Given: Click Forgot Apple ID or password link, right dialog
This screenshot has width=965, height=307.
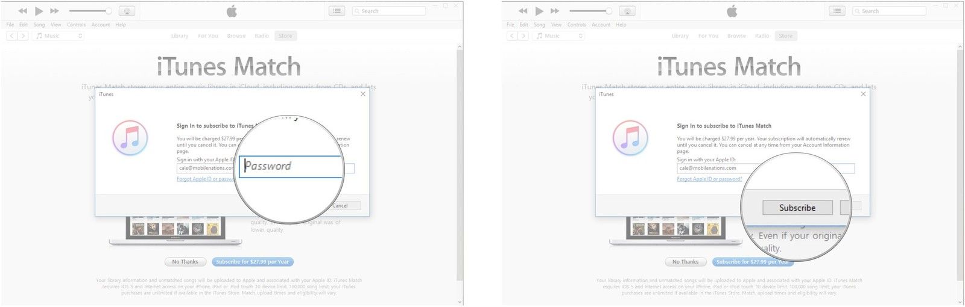Looking at the screenshot, I should click(709, 179).
